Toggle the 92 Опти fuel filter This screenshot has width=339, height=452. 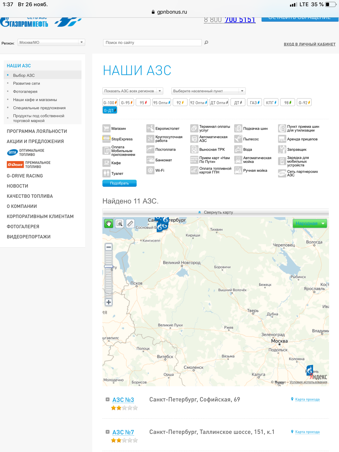(198, 103)
